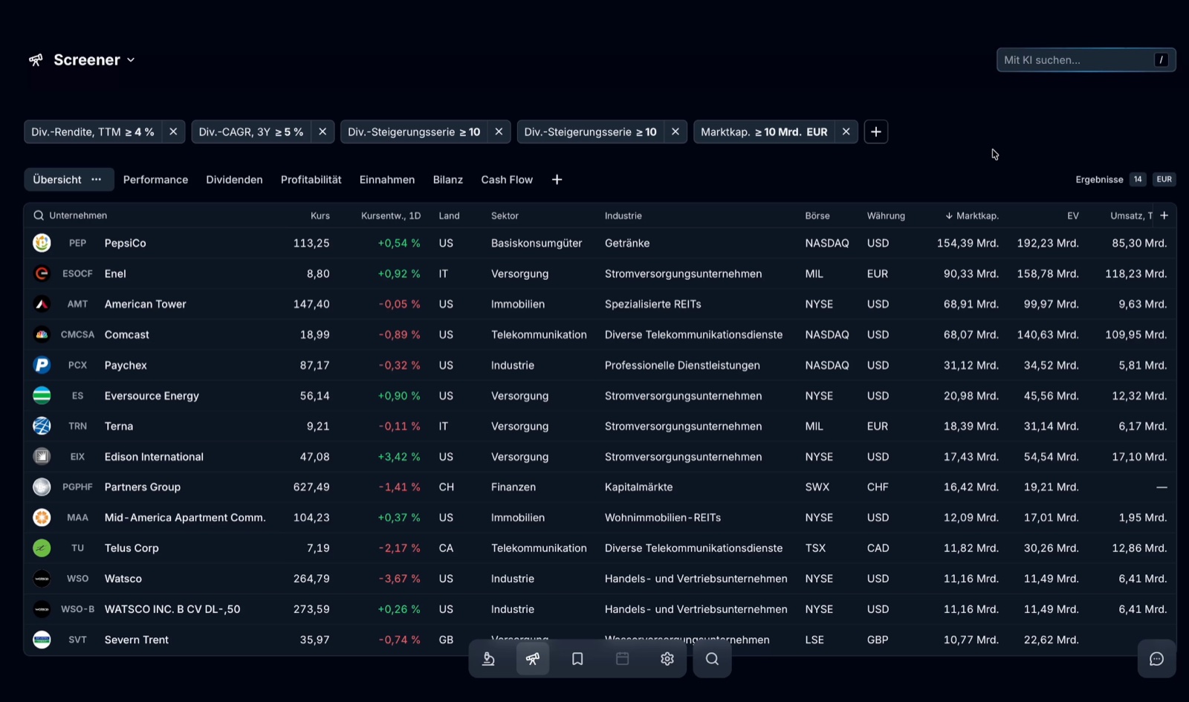Open the Übersicht tab options ellipsis
This screenshot has height=702, width=1189.
(x=96, y=180)
